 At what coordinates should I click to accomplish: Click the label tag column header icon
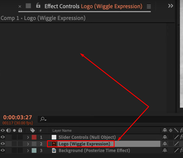coord(32,130)
